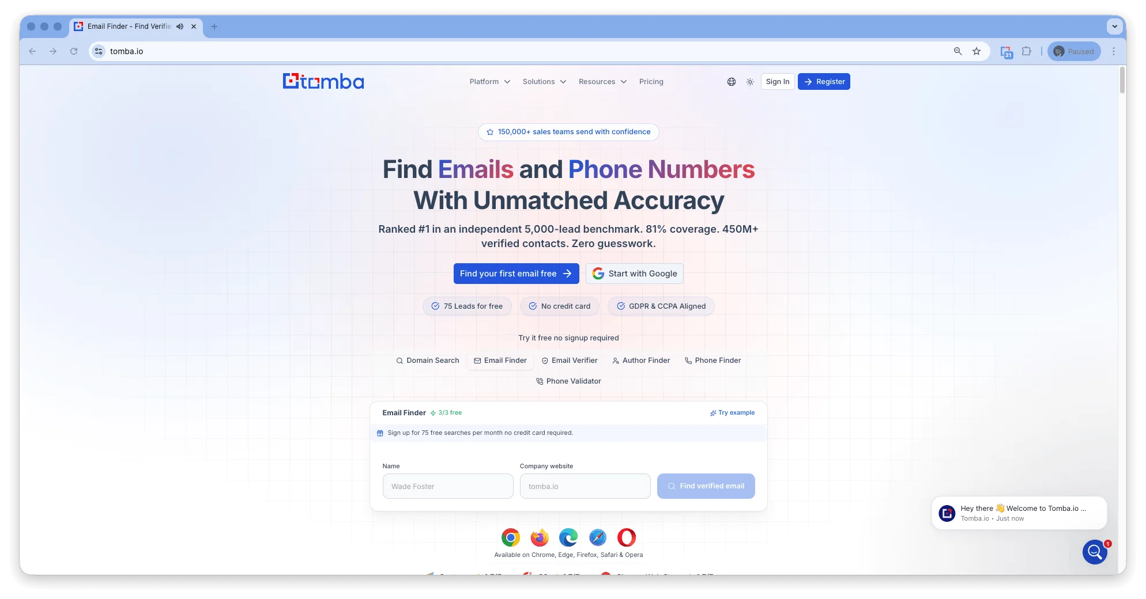Click the Try example link

[732, 413]
